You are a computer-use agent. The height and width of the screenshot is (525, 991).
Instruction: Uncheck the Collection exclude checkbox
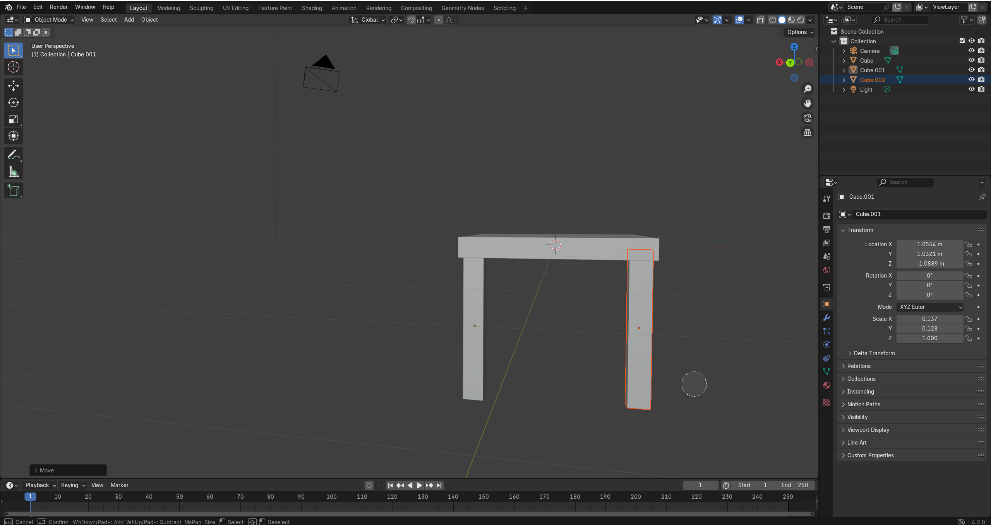[x=962, y=41]
